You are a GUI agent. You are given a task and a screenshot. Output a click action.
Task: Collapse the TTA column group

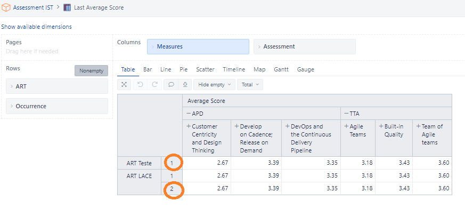click(346, 114)
